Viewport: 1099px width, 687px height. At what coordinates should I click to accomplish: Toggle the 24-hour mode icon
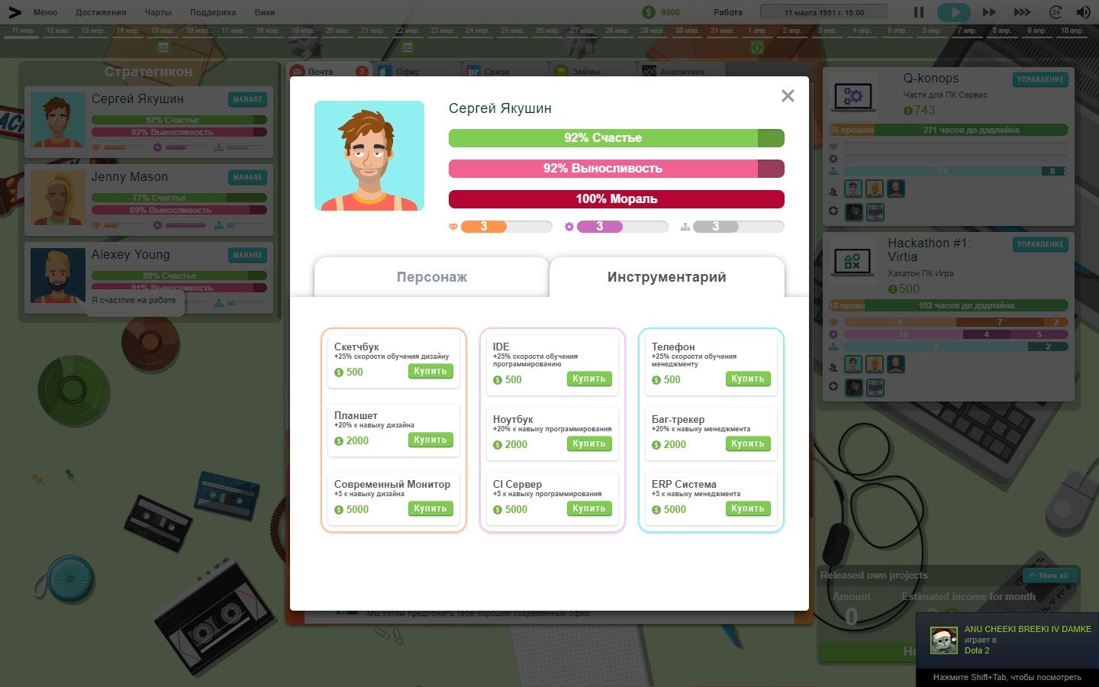[1055, 12]
